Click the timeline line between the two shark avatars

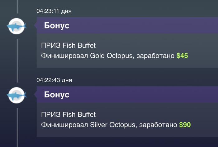click(17, 60)
